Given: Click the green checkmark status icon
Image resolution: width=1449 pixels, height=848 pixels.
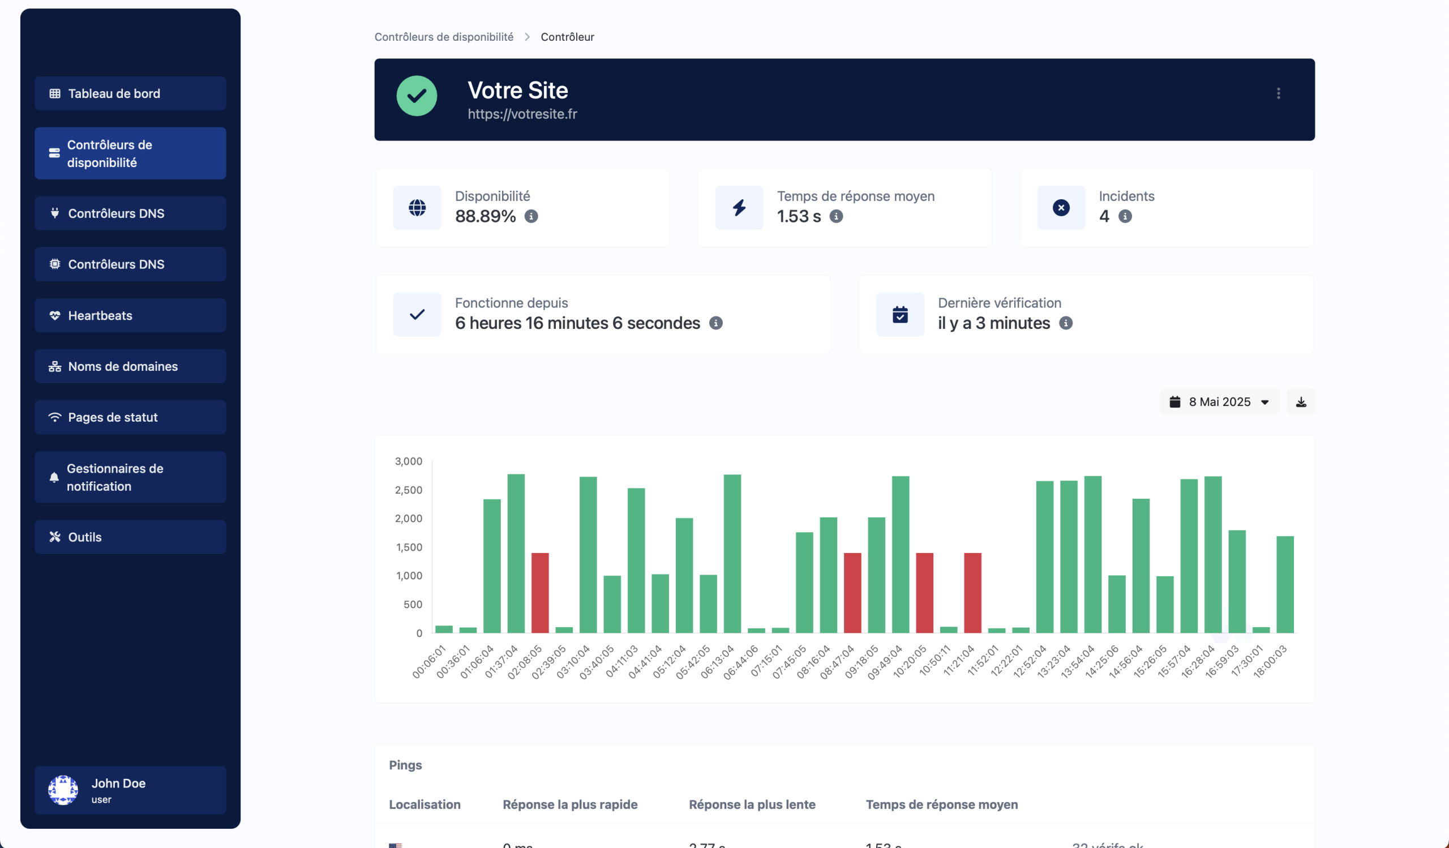Looking at the screenshot, I should 416,96.
